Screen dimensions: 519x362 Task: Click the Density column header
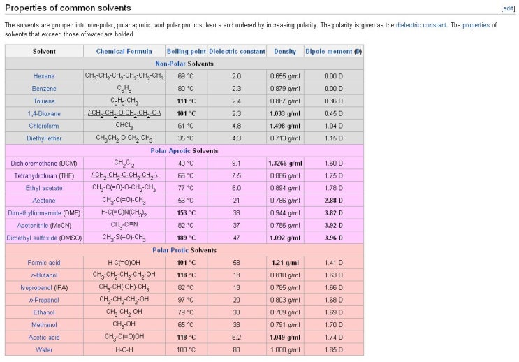285,51
